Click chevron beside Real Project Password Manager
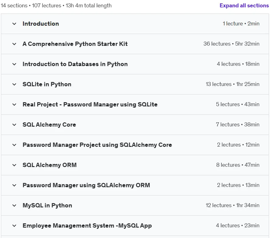This screenshot has width=270, height=238. coord(14,105)
